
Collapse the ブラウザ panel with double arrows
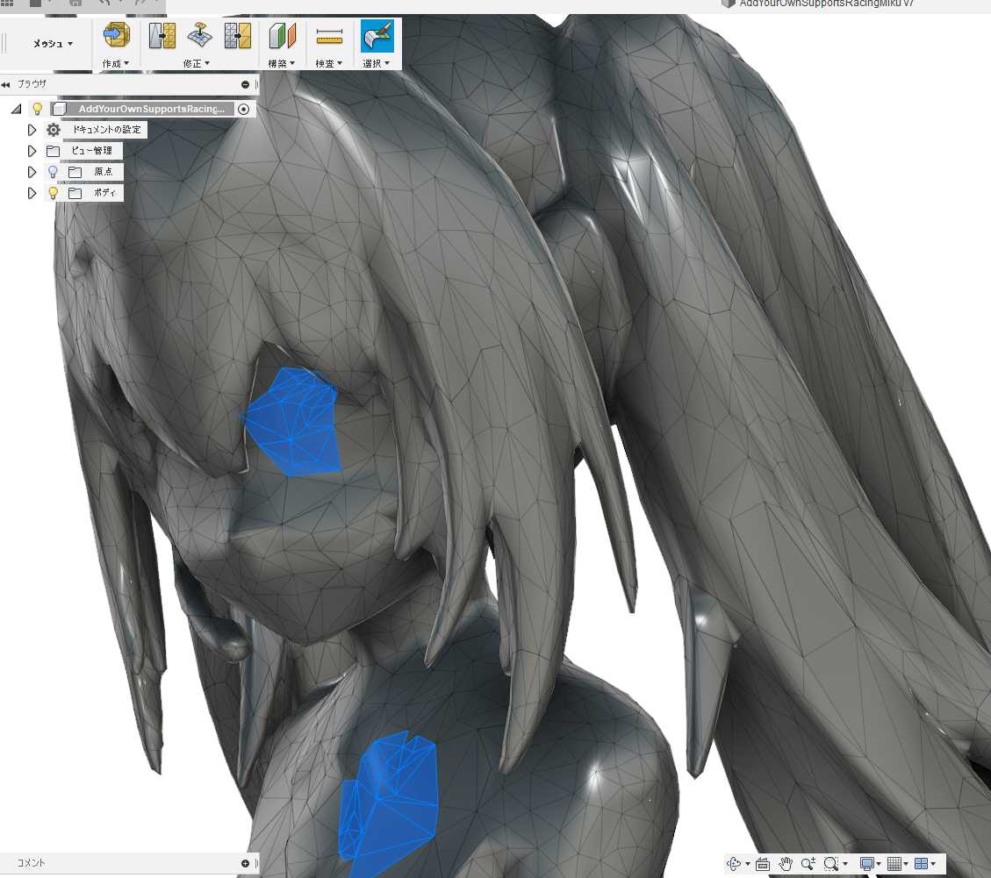5,84
